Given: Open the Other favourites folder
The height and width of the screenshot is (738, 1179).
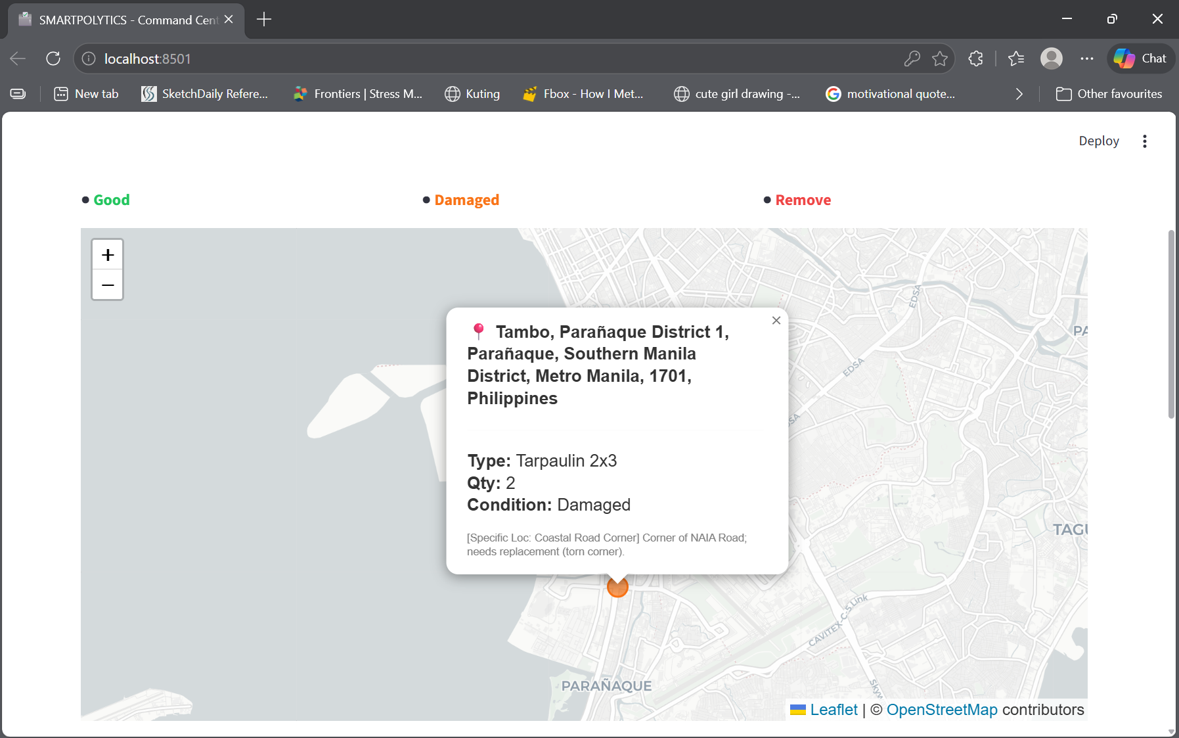Looking at the screenshot, I should [1109, 94].
